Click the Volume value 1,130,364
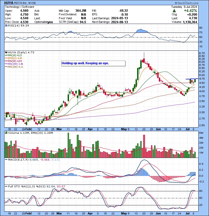Image resolution: width=209 pixels, height=216 pixels. pos(190,22)
